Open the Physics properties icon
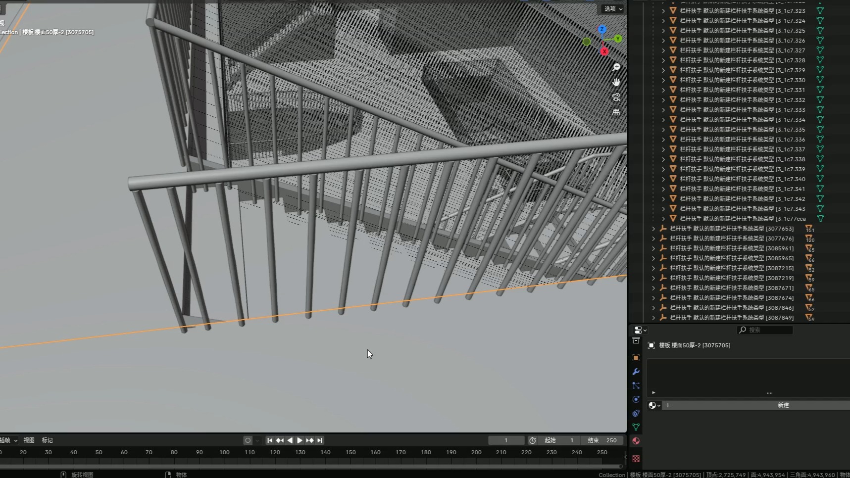The image size is (850, 478). [x=637, y=399]
